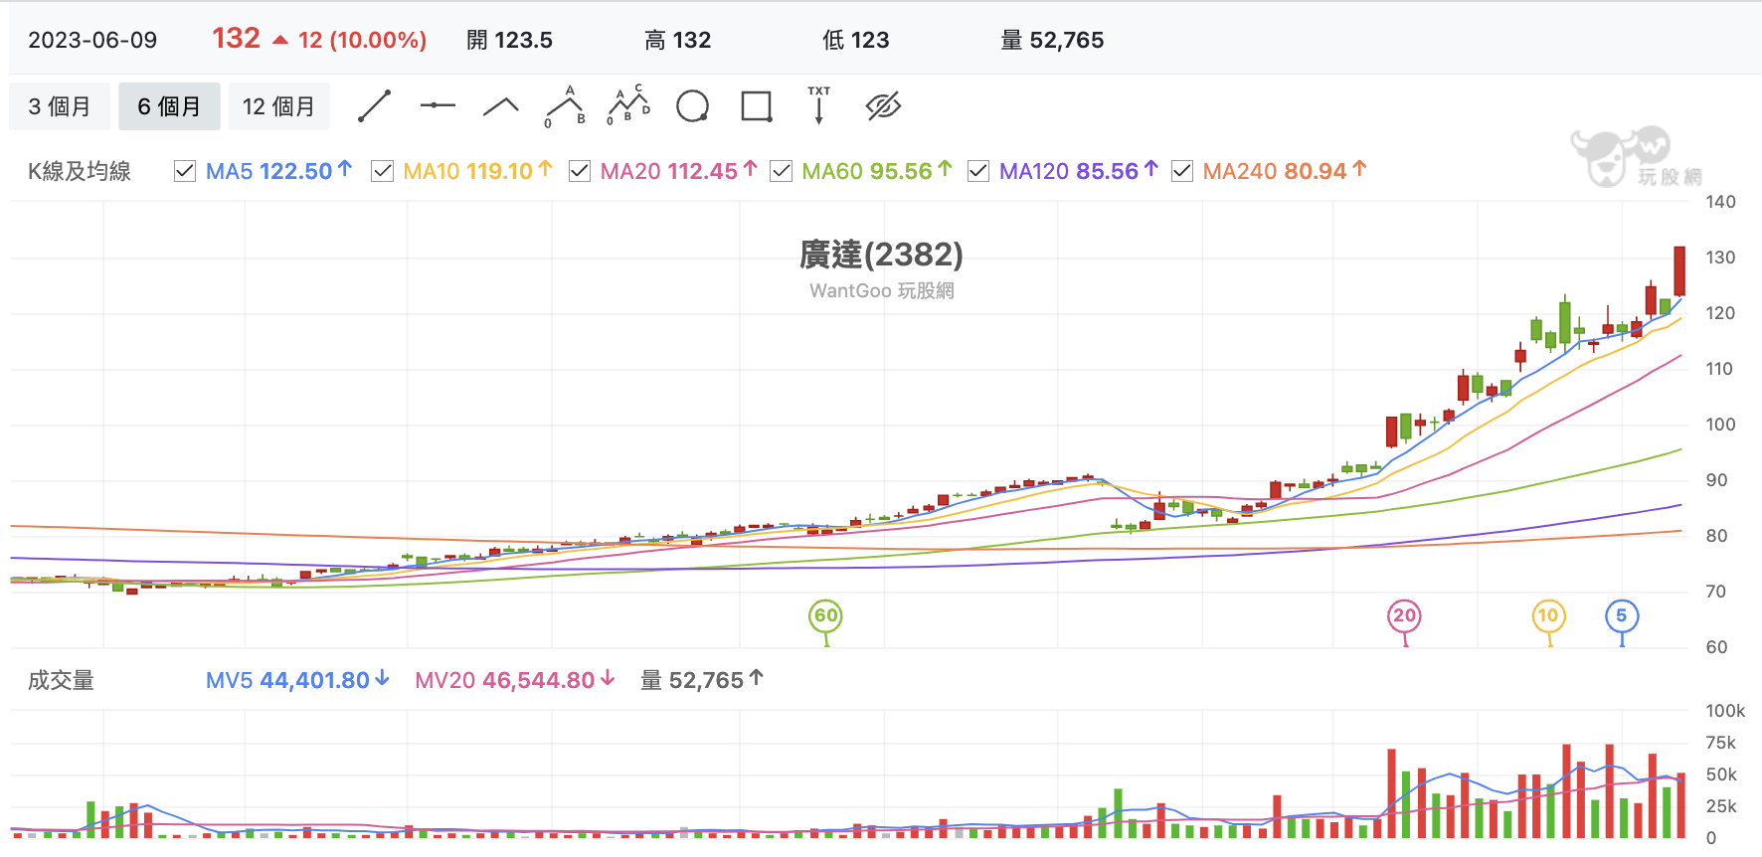Viewport: 1762px width, 857px height.
Task: Click the opening price 開 123.5
Action: [509, 40]
